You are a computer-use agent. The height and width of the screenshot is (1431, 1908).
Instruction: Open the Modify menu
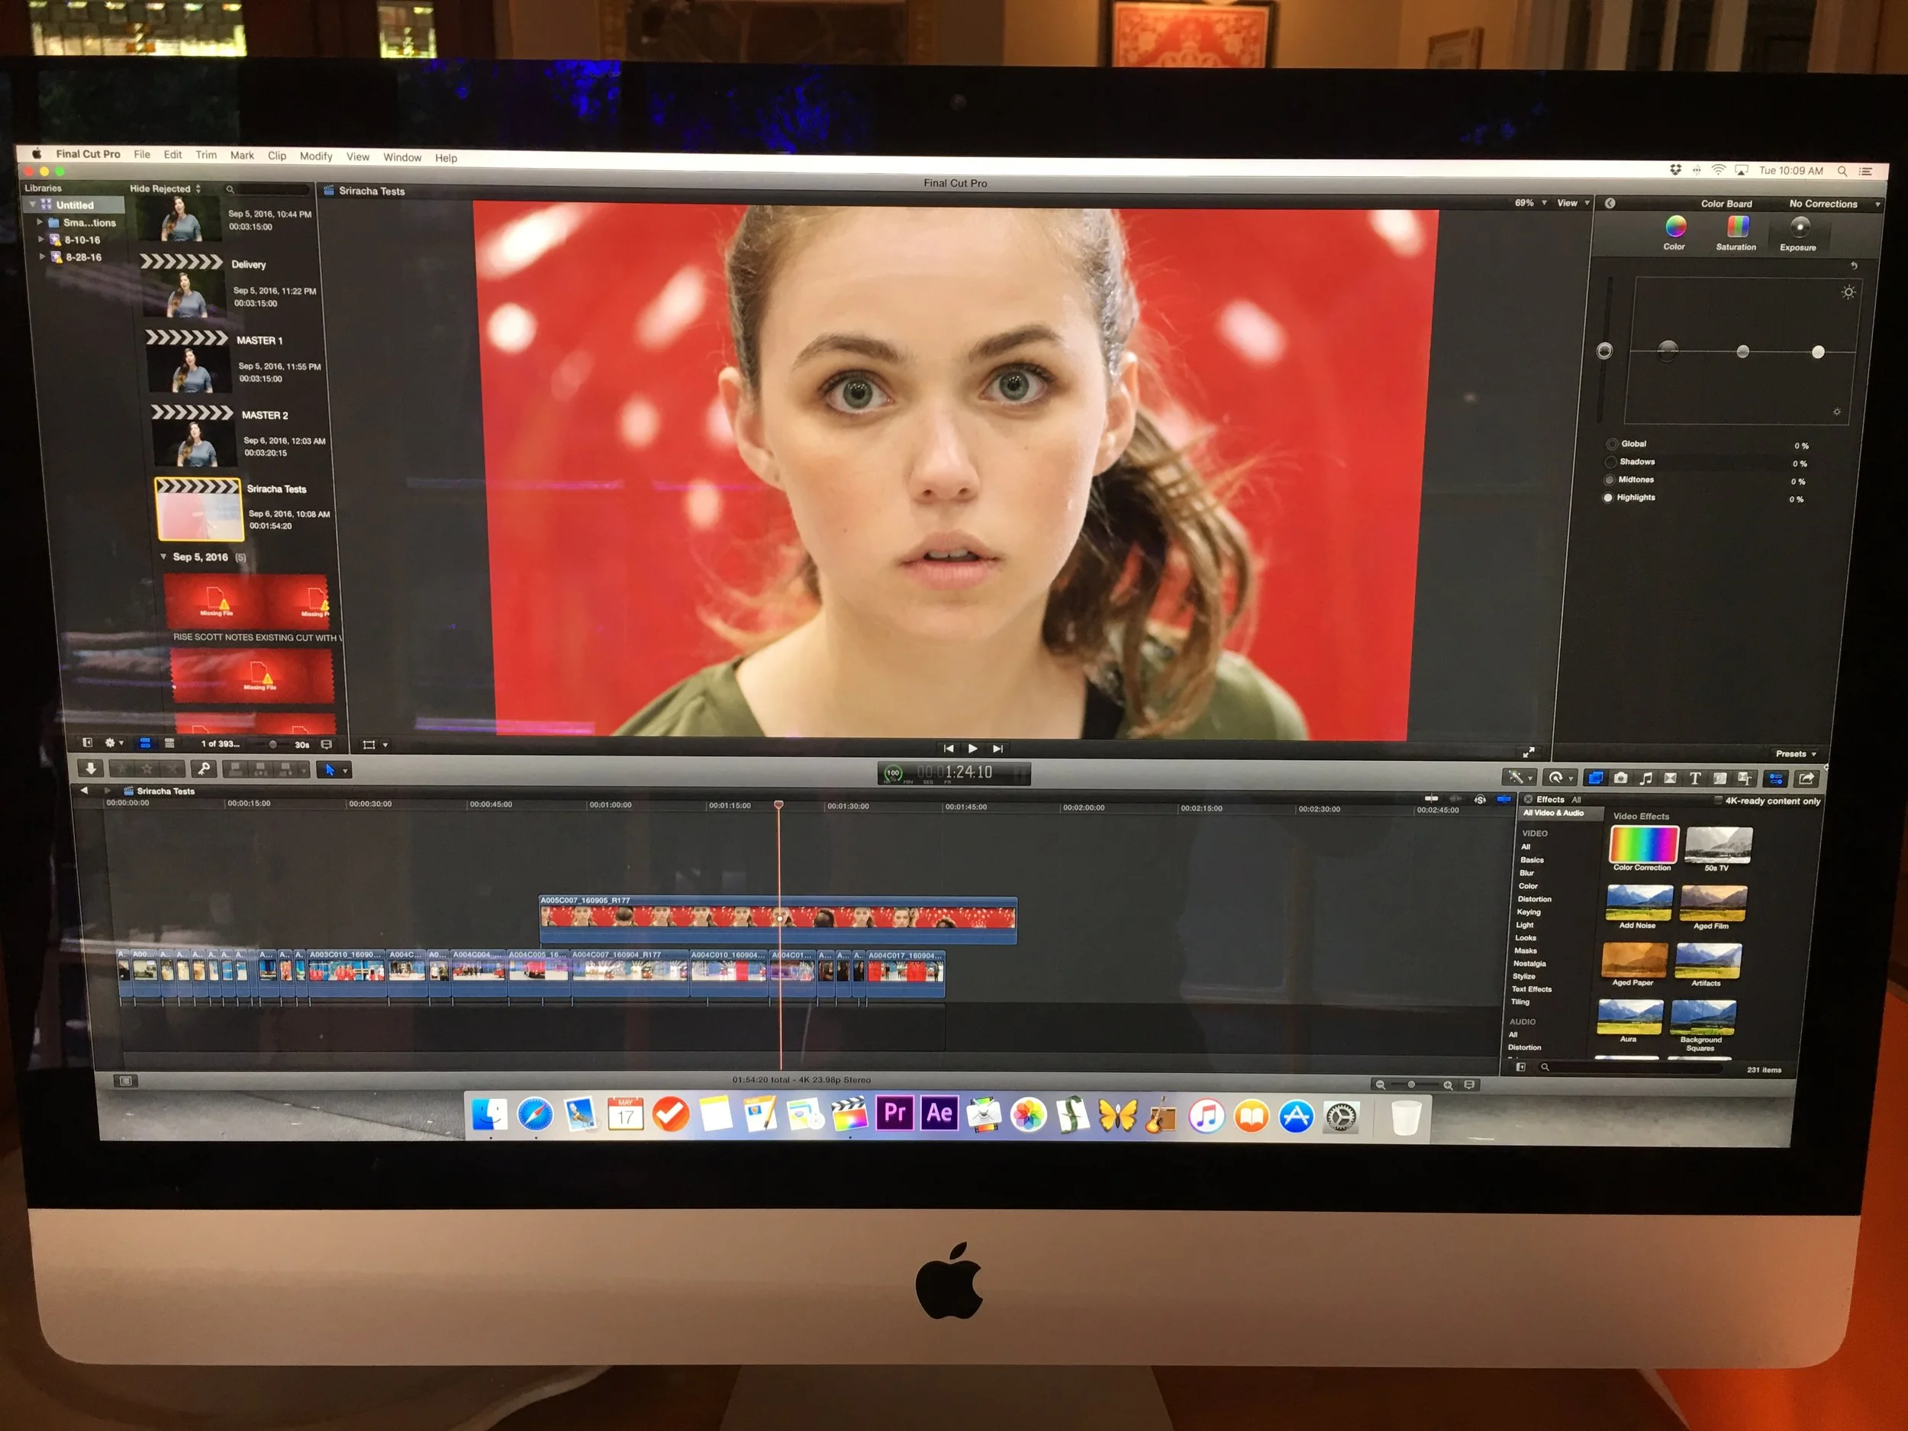pyautogui.click(x=316, y=157)
